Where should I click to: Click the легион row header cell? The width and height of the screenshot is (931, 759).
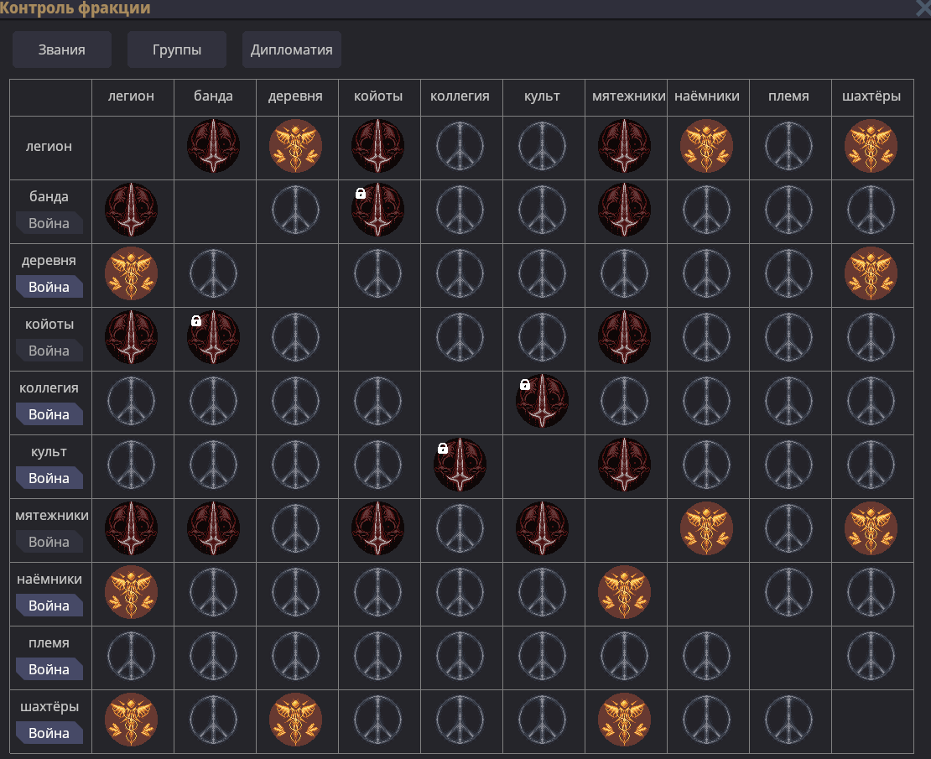point(49,147)
